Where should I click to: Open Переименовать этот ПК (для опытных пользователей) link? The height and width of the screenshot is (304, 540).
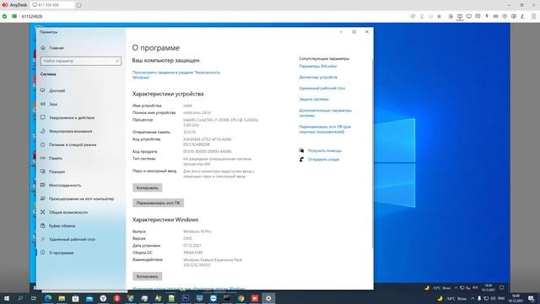[325, 129]
